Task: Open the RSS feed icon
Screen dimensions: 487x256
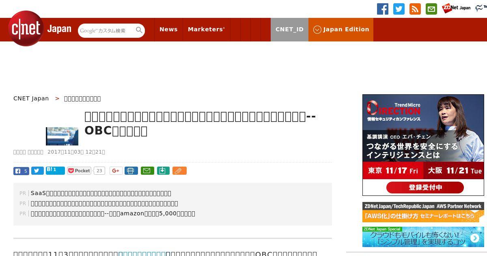Action: (x=415, y=9)
